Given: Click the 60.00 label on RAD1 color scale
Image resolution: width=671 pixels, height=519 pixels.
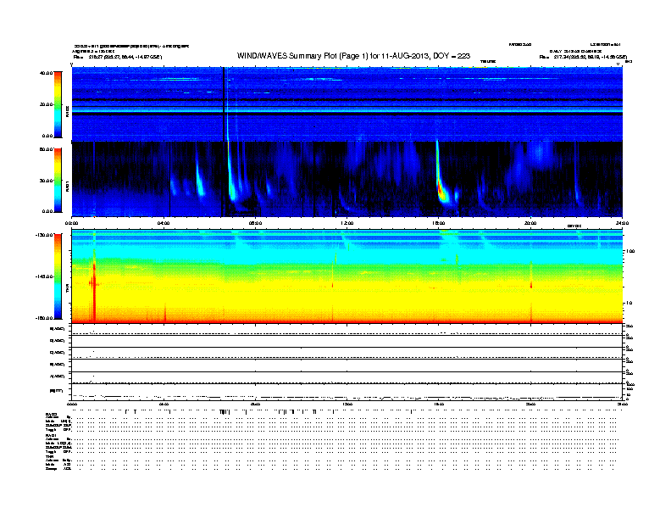Looking at the screenshot, I should point(46,149).
